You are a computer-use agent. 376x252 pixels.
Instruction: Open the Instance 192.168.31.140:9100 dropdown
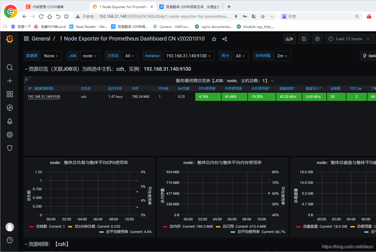pos(189,56)
